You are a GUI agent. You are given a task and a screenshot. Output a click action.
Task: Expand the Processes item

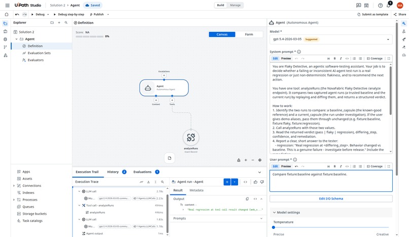coord(14,200)
